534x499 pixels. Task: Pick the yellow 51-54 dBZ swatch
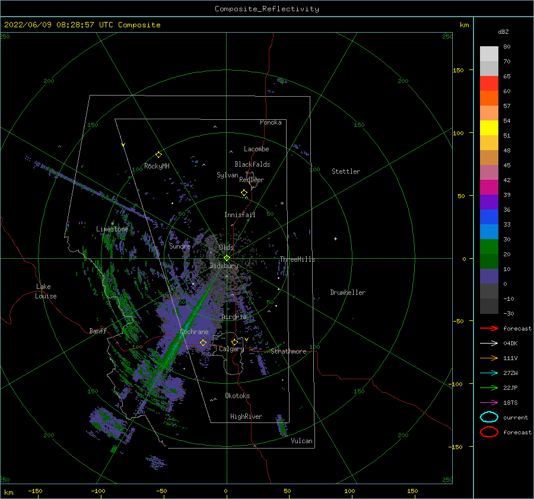(x=489, y=128)
